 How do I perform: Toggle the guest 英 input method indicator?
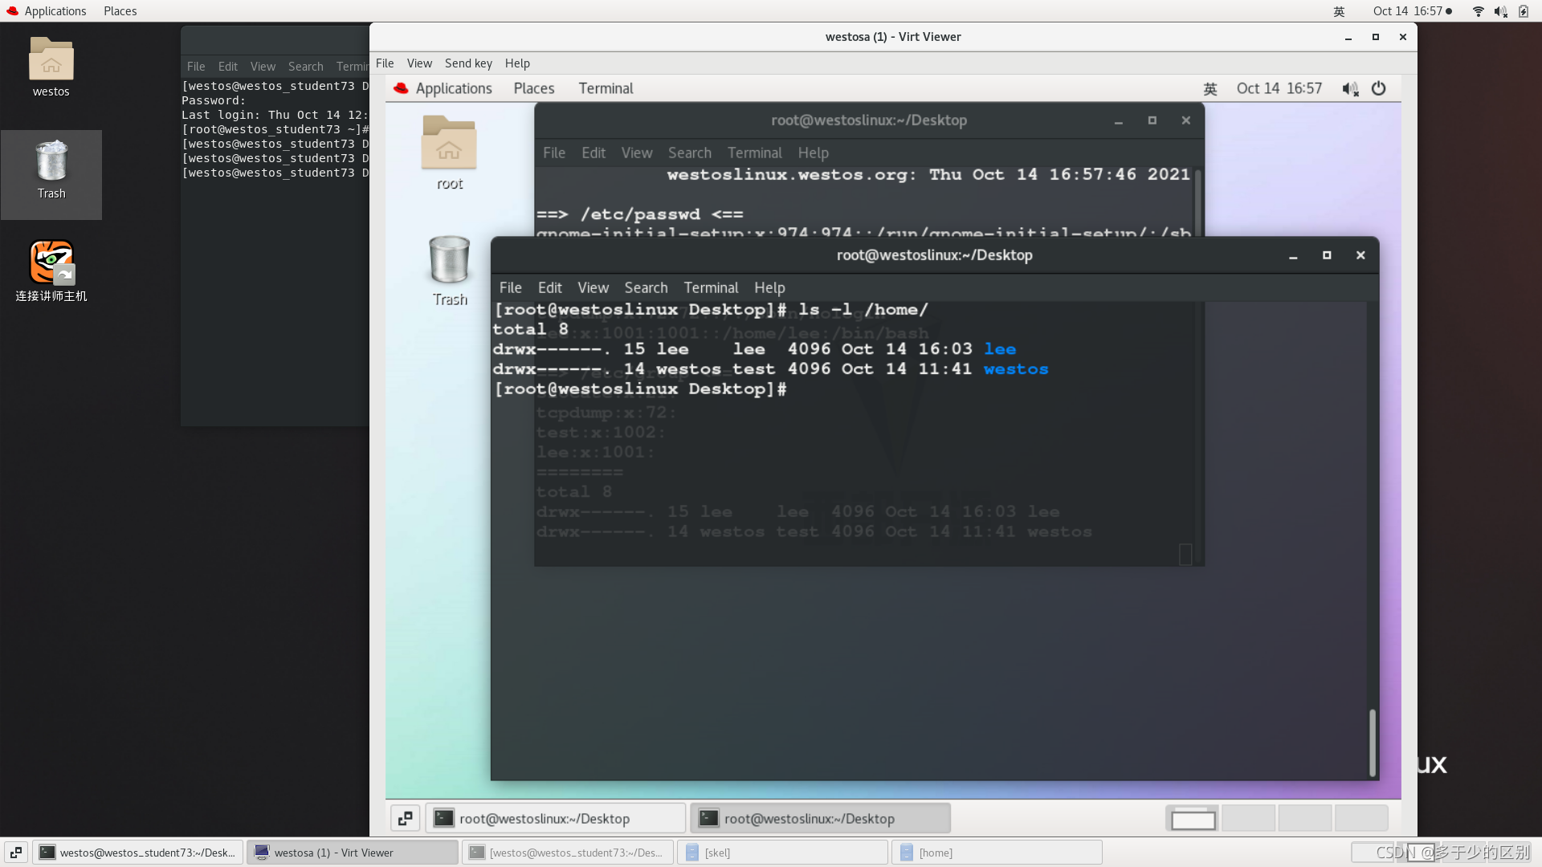tap(1210, 88)
